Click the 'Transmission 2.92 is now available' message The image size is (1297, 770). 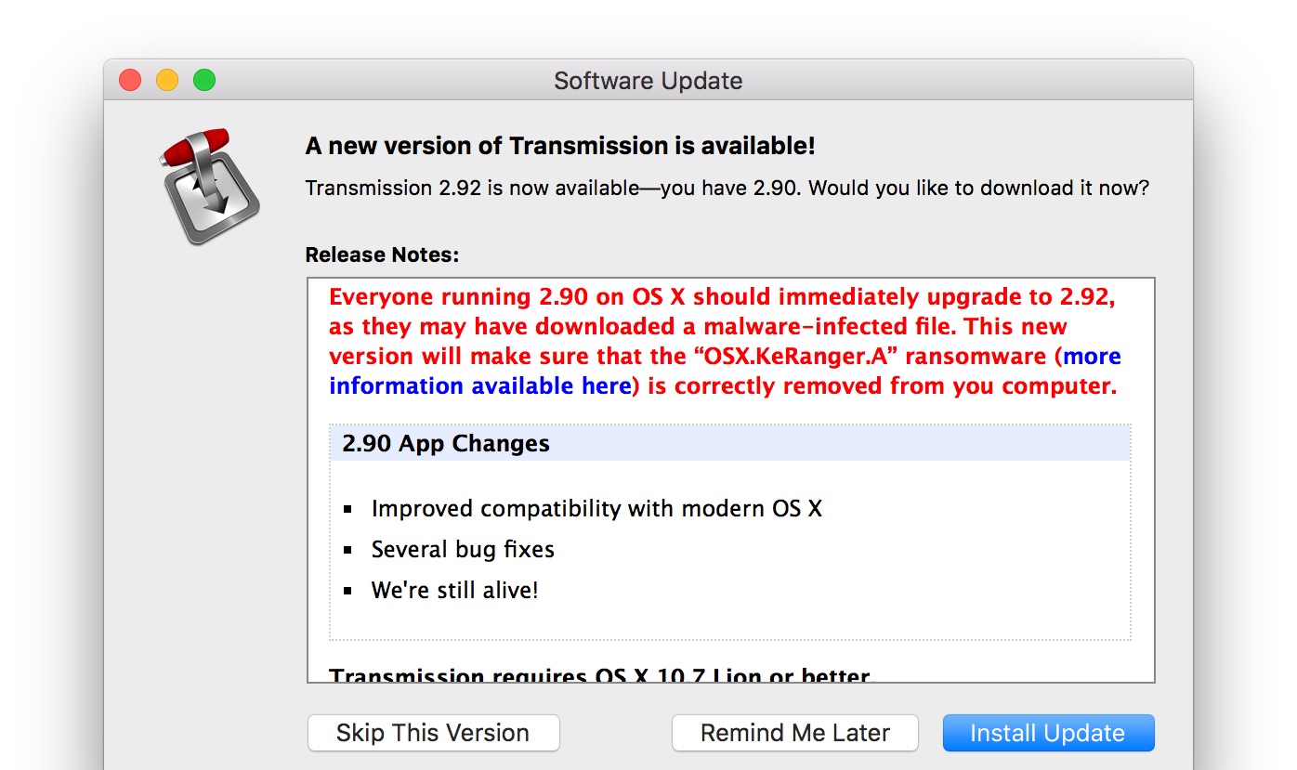tap(727, 189)
